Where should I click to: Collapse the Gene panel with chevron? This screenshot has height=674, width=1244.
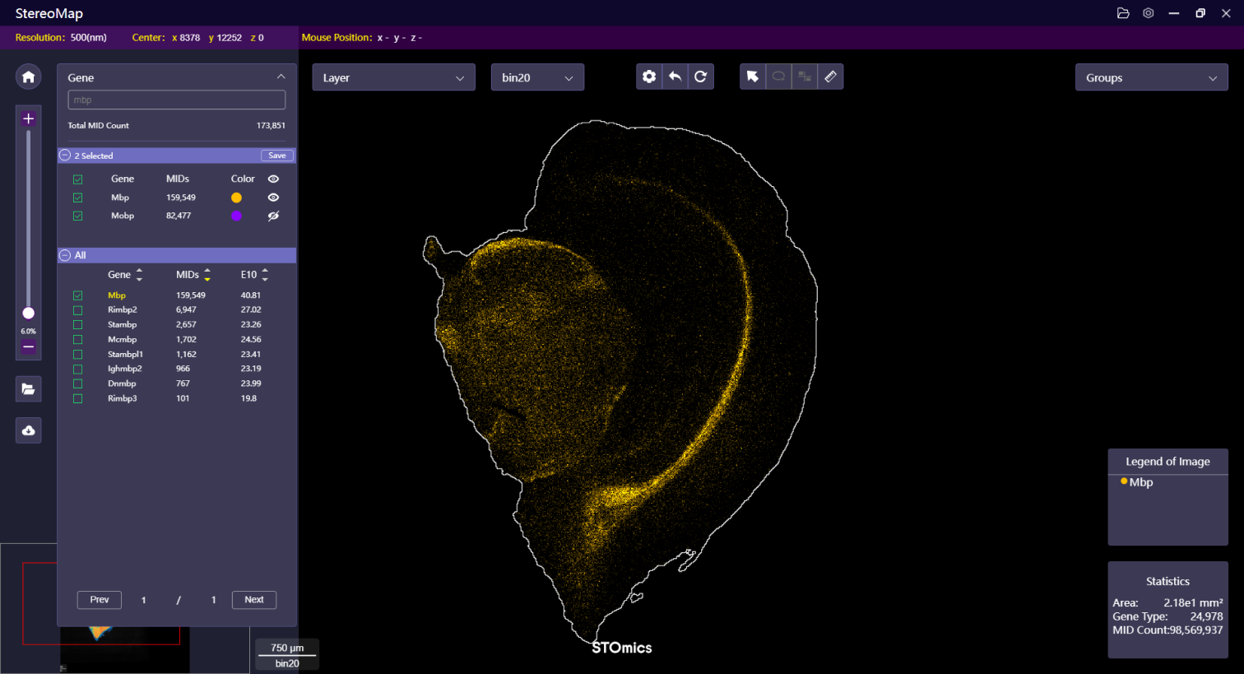click(281, 77)
